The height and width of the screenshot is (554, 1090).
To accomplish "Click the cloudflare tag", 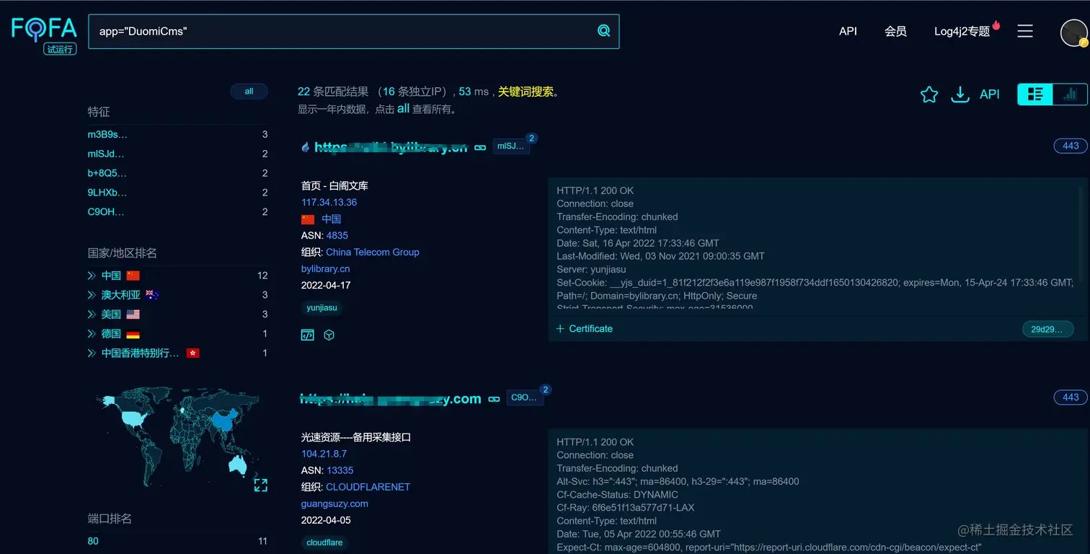I will point(324,542).
